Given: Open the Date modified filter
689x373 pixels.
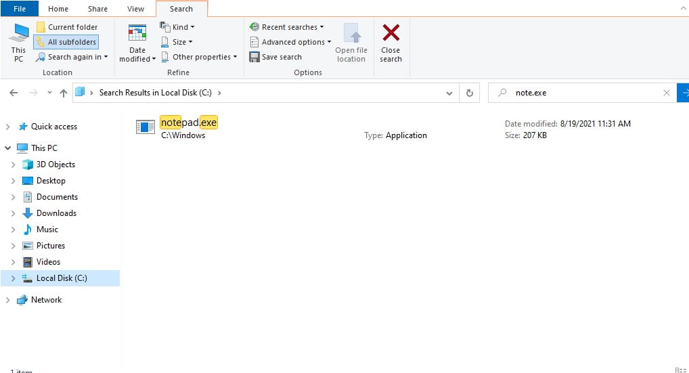Looking at the screenshot, I should 137,43.
